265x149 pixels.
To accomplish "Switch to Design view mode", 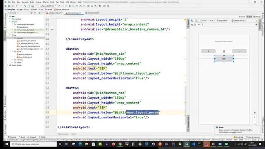I will pyautogui.click(x=257, y=17).
